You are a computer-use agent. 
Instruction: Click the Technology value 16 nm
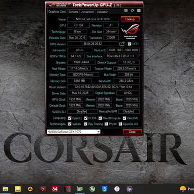coord(77,31)
